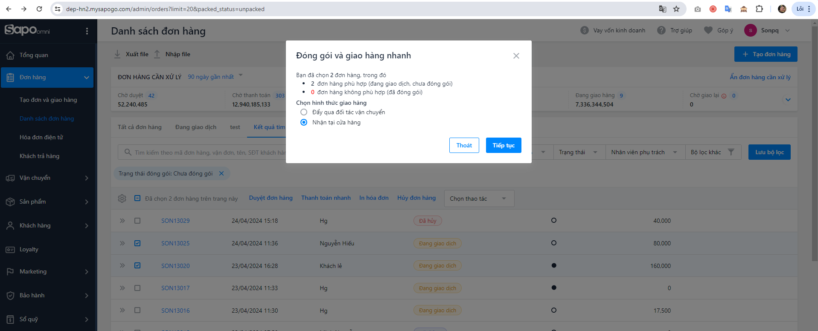Check the order SON13017 checkbox
The width and height of the screenshot is (818, 331).
[x=137, y=288]
